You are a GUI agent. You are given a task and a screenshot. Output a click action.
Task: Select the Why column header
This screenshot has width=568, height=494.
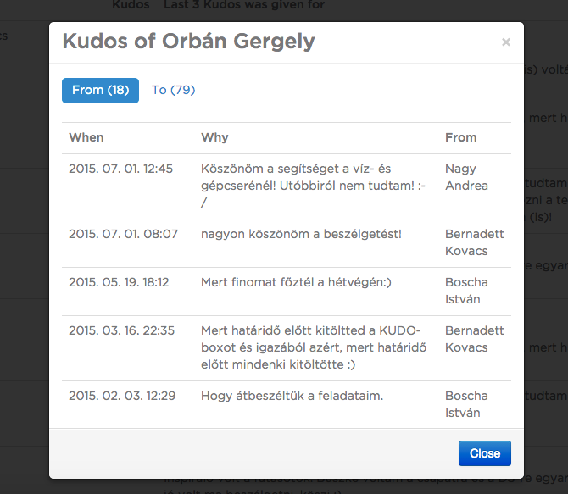[214, 137]
